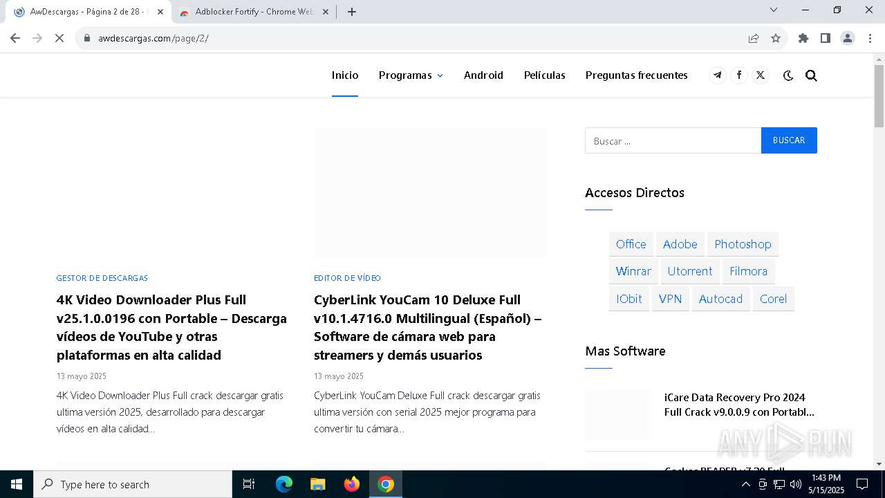Select the Corel shortcut tag
This screenshot has width=885, height=498.
tap(774, 299)
